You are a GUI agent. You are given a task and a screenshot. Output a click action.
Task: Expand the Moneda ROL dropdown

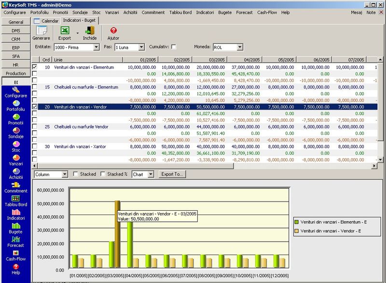coord(240,47)
